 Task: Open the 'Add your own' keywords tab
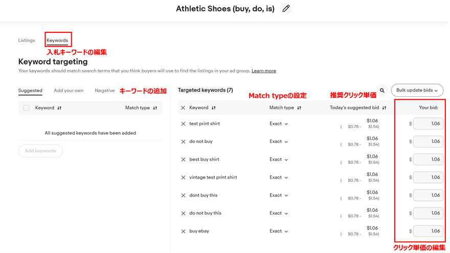69,91
